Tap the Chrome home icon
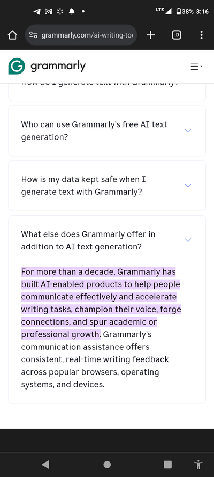 click(12, 35)
